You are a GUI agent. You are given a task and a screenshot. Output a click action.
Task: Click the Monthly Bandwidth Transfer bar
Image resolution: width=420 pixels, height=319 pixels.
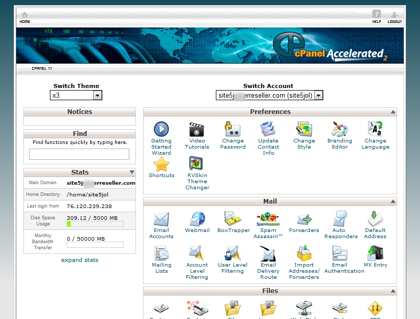point(95,245)
